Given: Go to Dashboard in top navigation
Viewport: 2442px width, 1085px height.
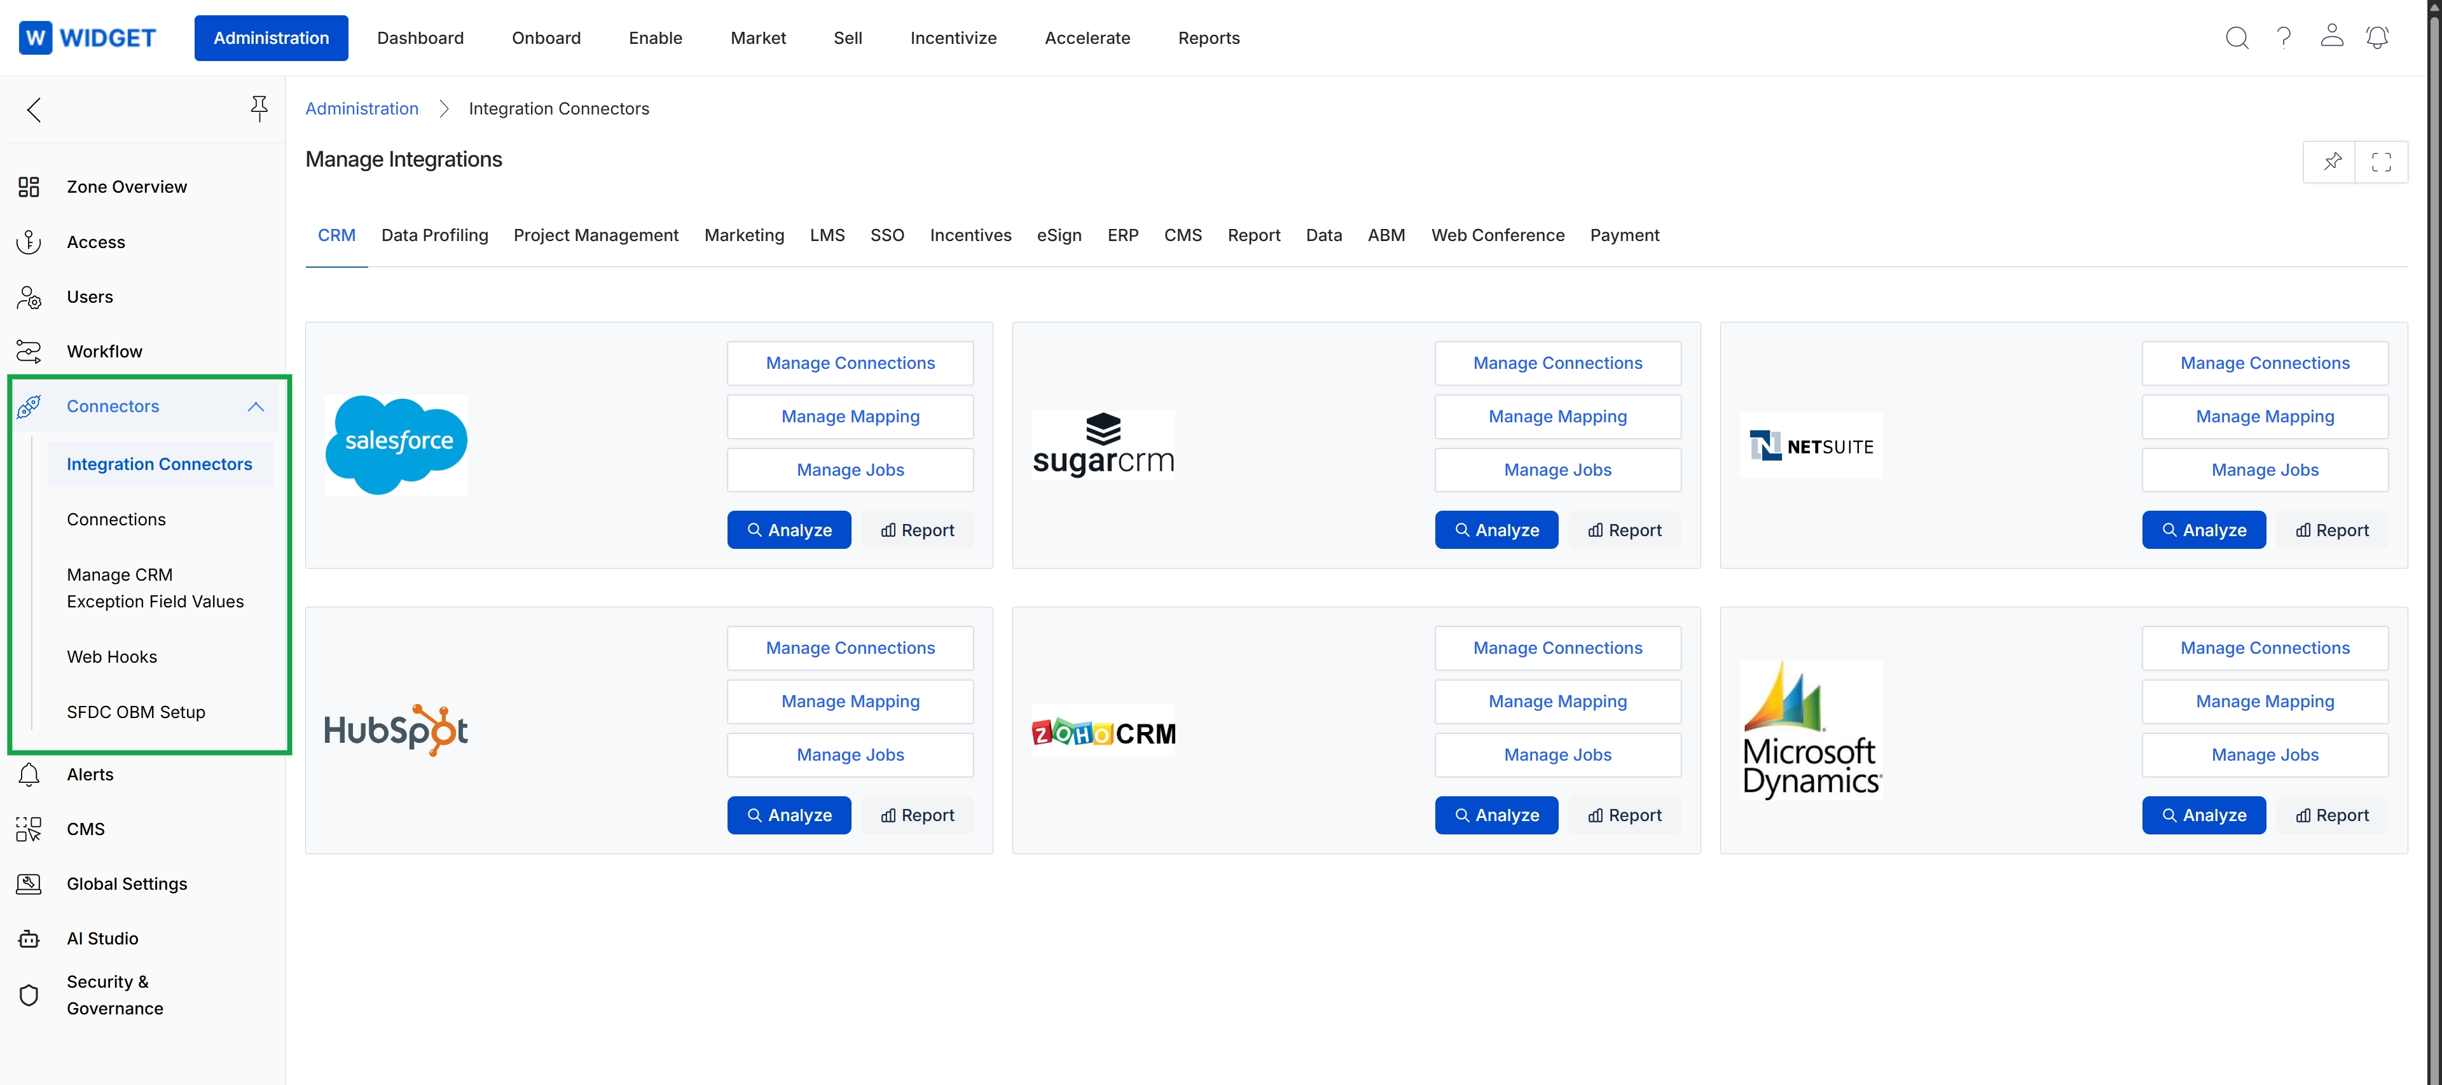Looking at the screenshot, I should (x=420, y=38).
